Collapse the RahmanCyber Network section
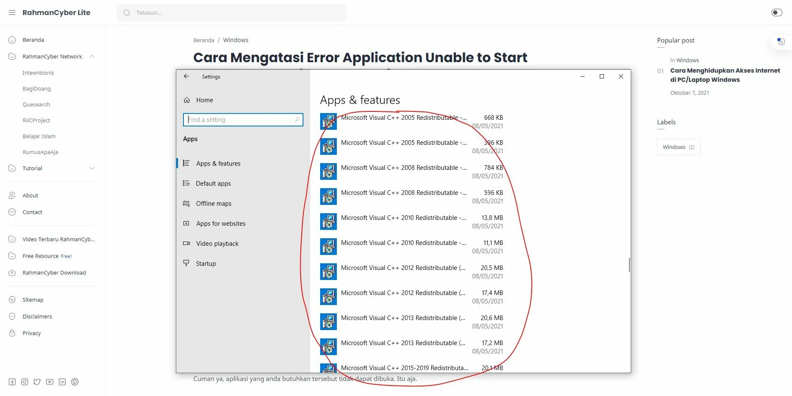The height and width of the screenshot is (396, 792). click(x=92, y=56)
